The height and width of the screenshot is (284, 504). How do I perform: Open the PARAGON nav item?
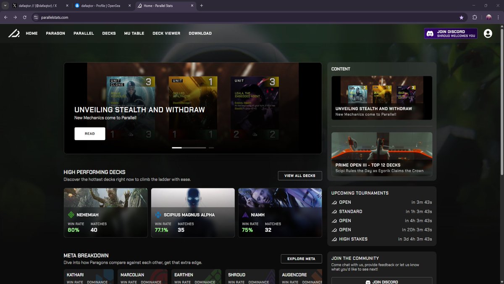[x=55, y=34]
